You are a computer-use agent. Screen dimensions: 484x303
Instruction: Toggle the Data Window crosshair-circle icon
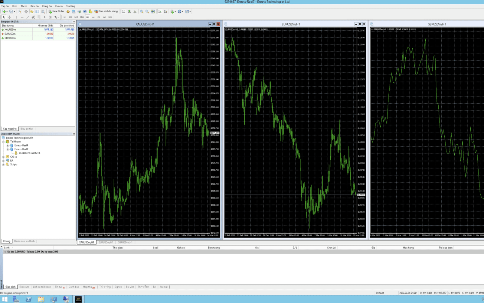coord(26,11)
